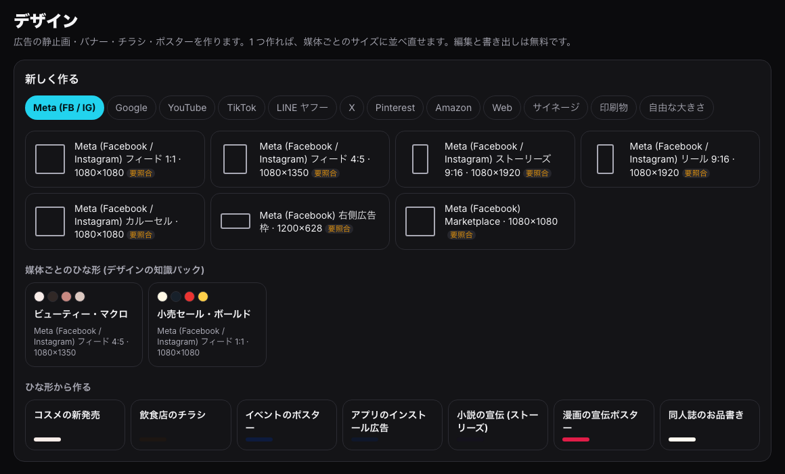This screenshot has height=474, width=785.
Task: Create from イベントのポスター template
Action: [x=287, y=425]
